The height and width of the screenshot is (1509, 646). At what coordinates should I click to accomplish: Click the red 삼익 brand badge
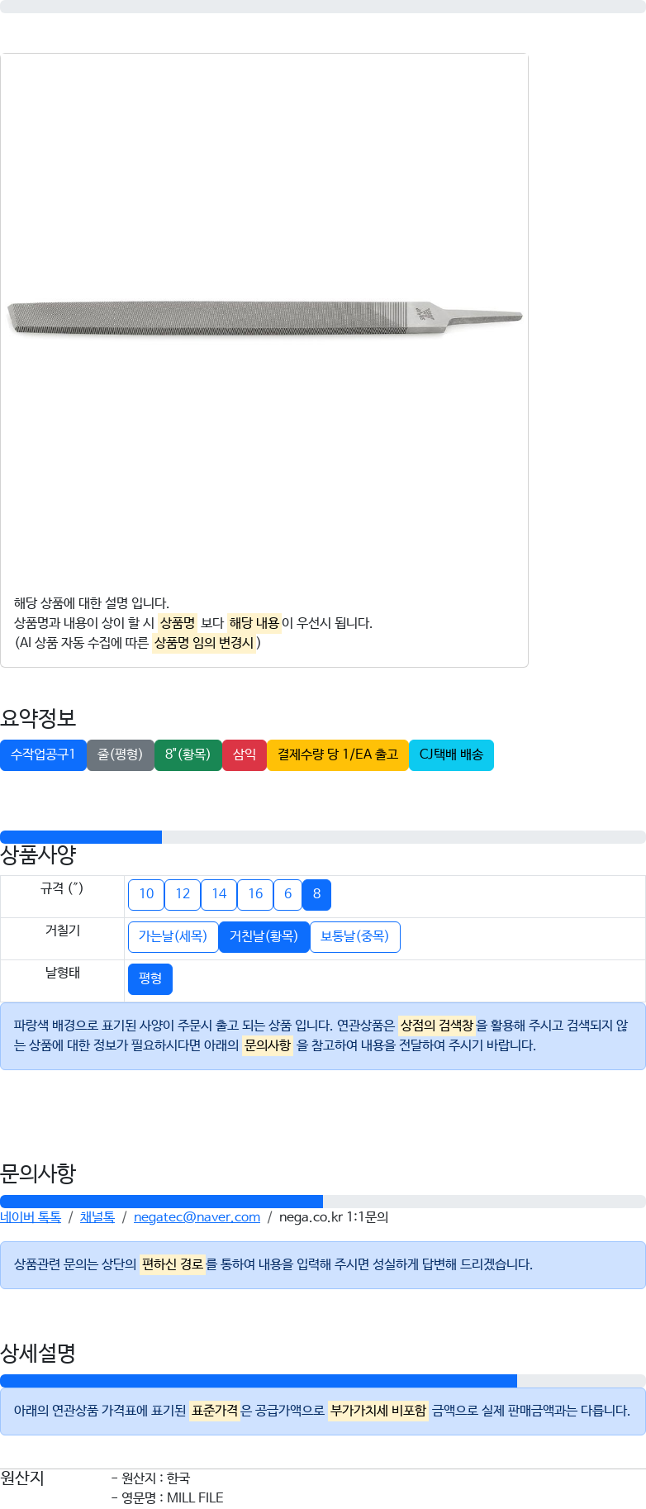click(x=245, y=754)
